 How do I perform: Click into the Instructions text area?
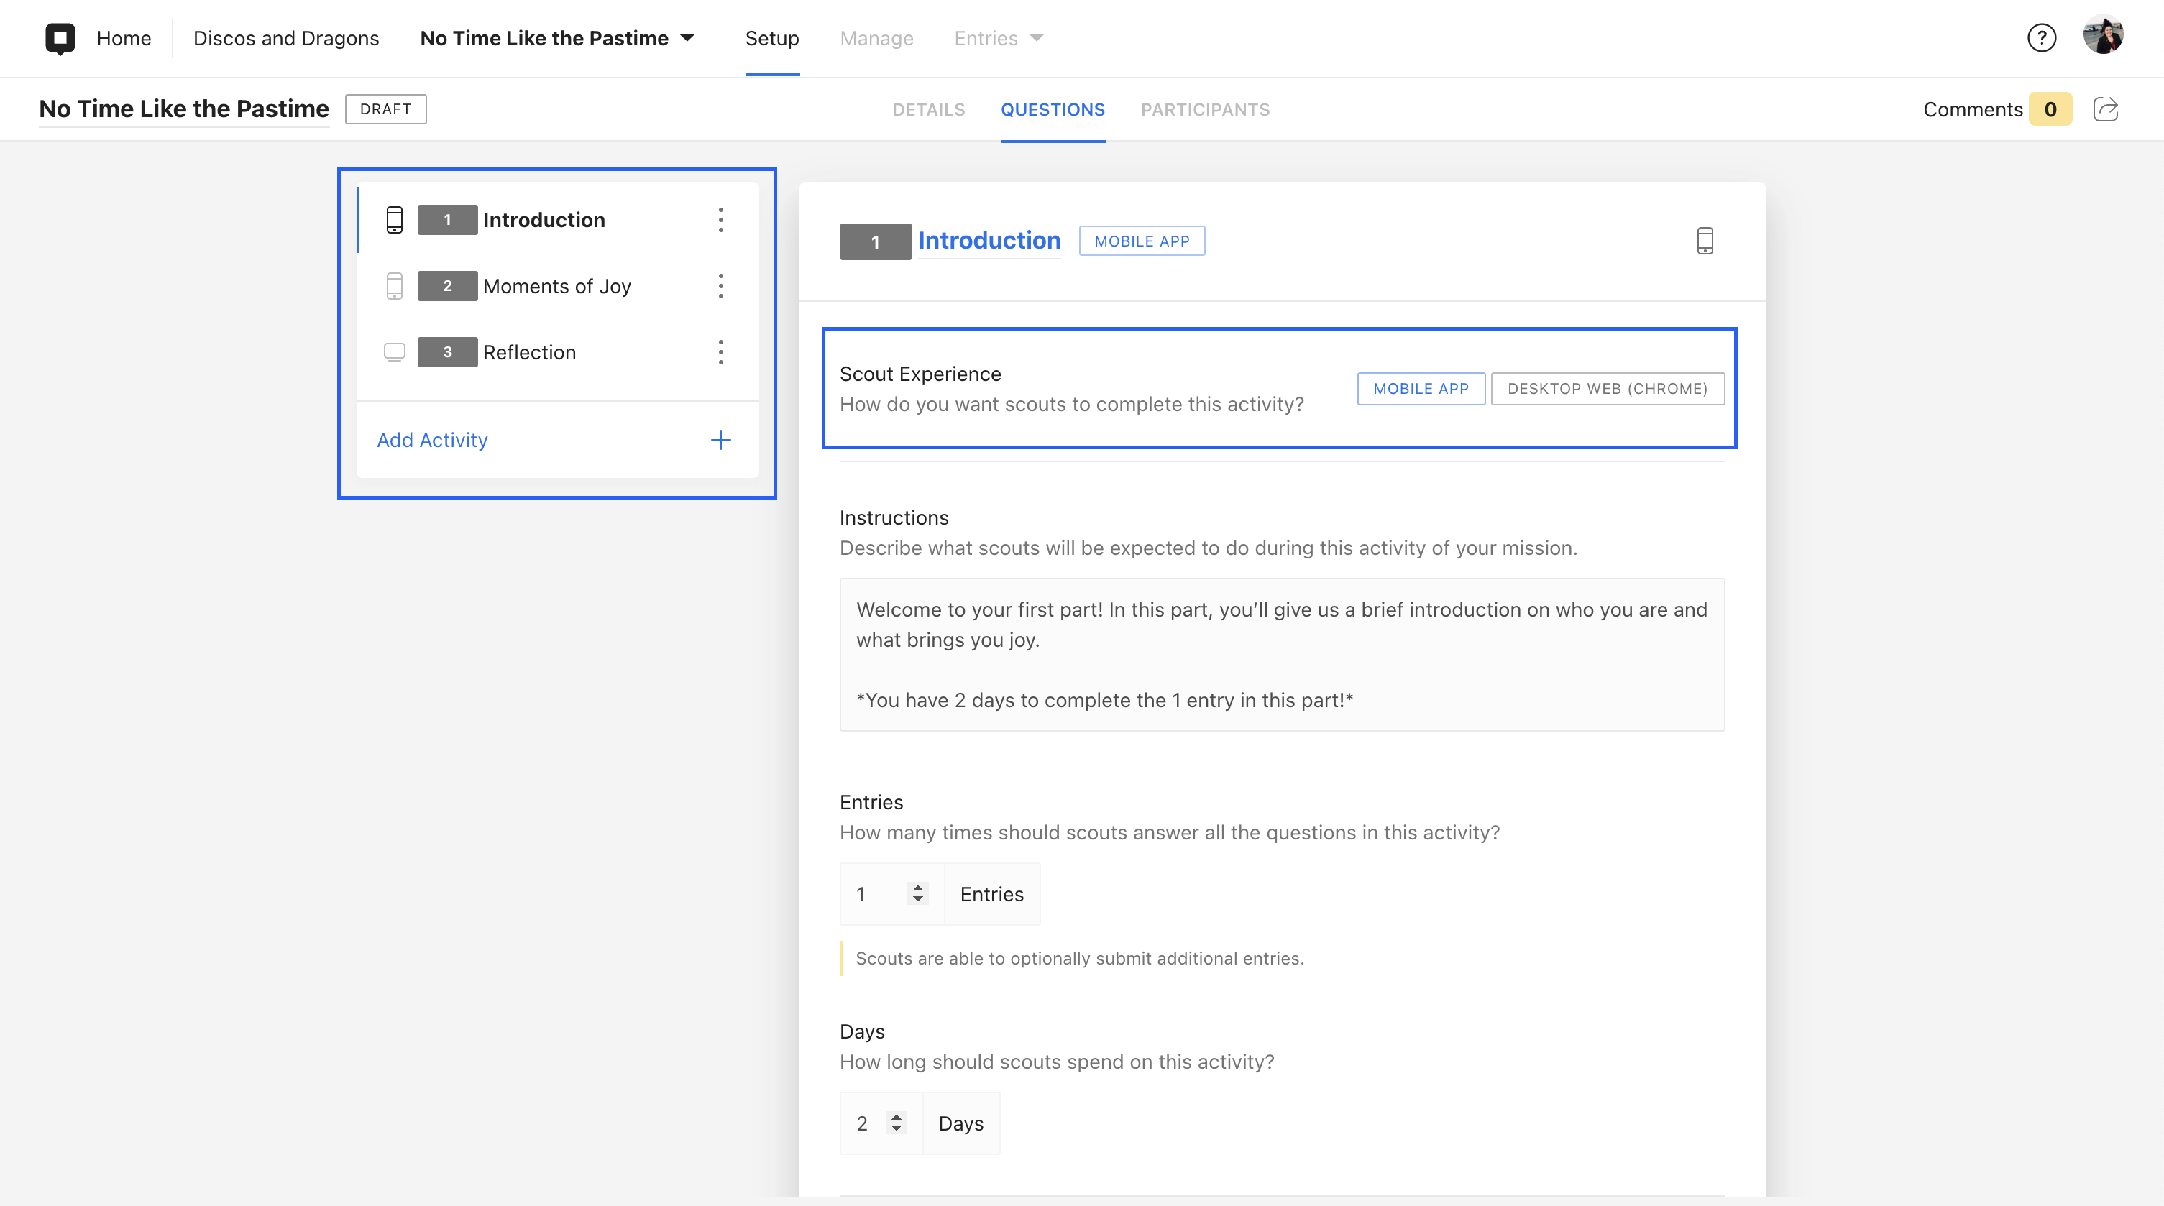[1281, 654]
